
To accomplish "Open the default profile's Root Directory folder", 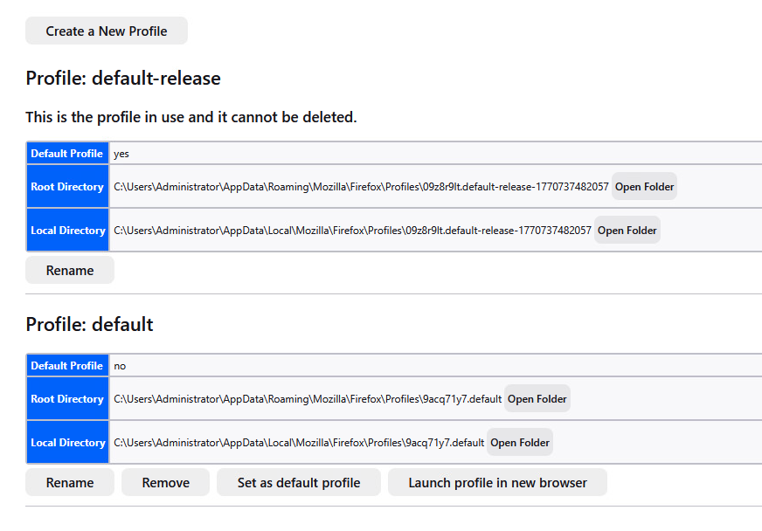I will 537,399.
